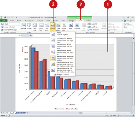The height and width of the screenshot is (117, 135).
Task: Insert a Text Box
Action: [35, 27]
